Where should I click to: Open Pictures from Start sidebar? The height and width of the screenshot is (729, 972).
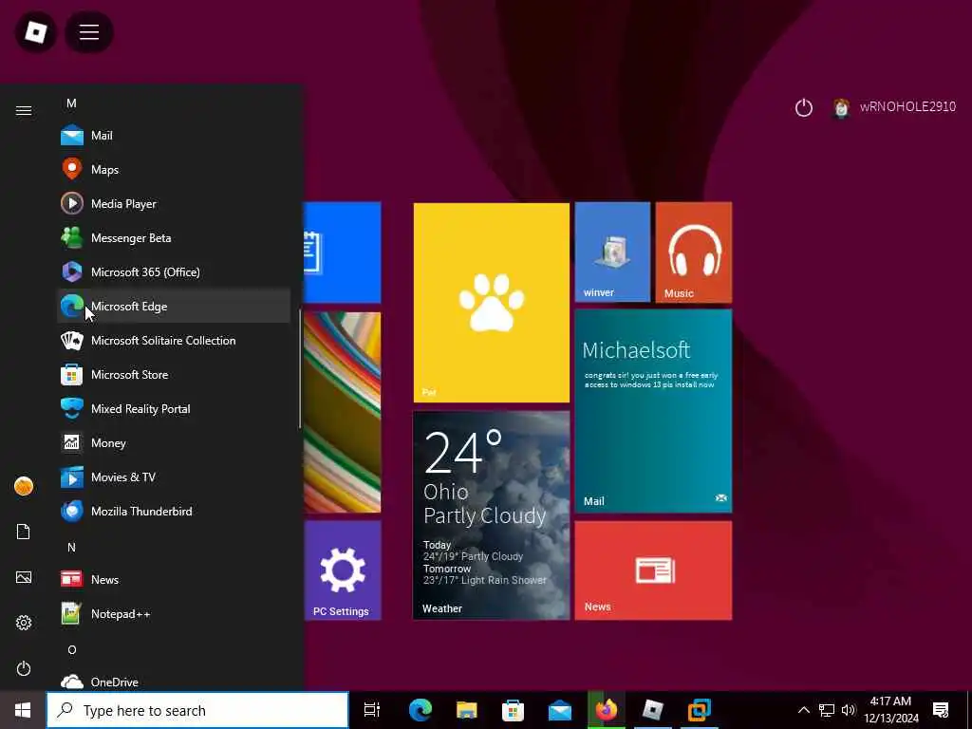click(x=24, y=577)
